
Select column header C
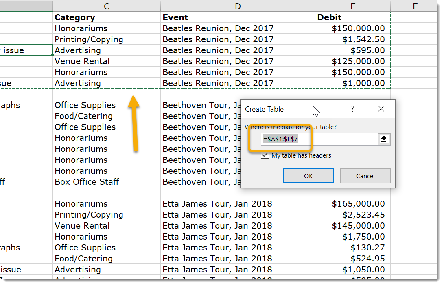[x=106, y=6]
